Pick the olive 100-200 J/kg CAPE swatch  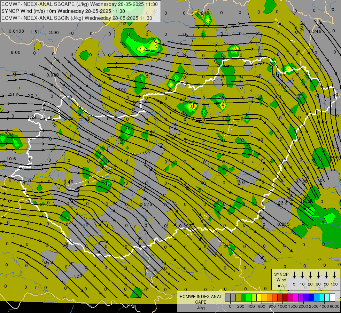(x=238, y=298)
